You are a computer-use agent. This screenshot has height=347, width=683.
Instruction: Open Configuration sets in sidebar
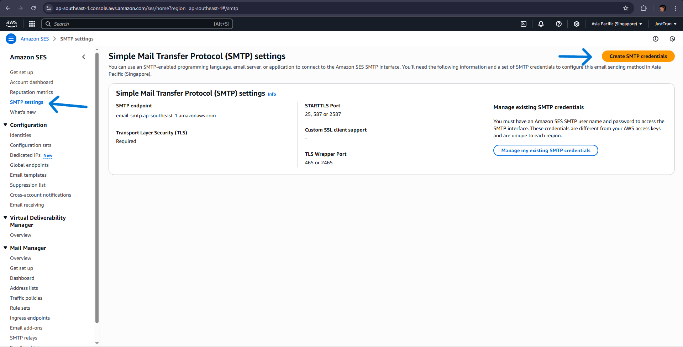click(31, 145)
